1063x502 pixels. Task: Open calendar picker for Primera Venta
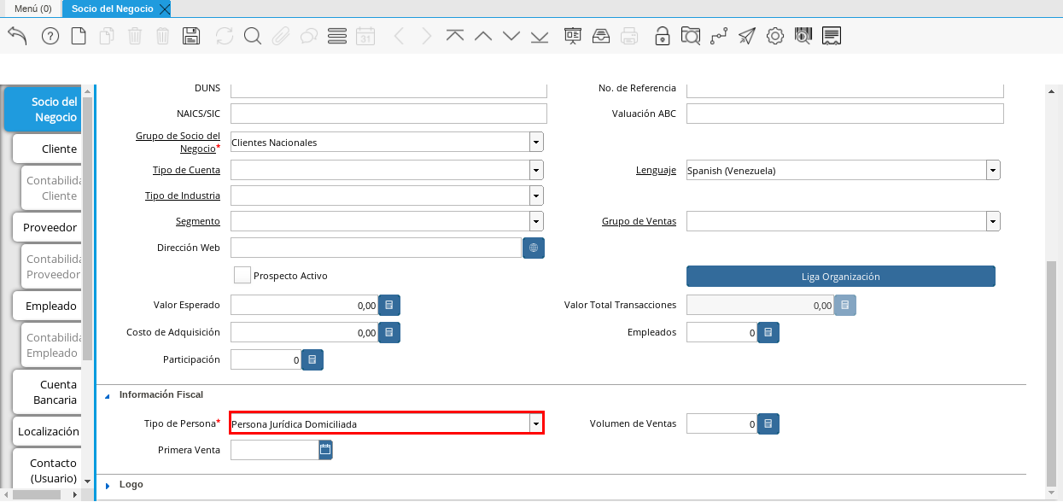(325, 450)
